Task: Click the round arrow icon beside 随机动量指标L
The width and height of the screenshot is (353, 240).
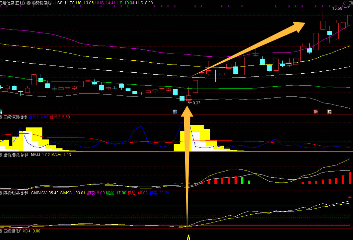Action: click(1, 193)
